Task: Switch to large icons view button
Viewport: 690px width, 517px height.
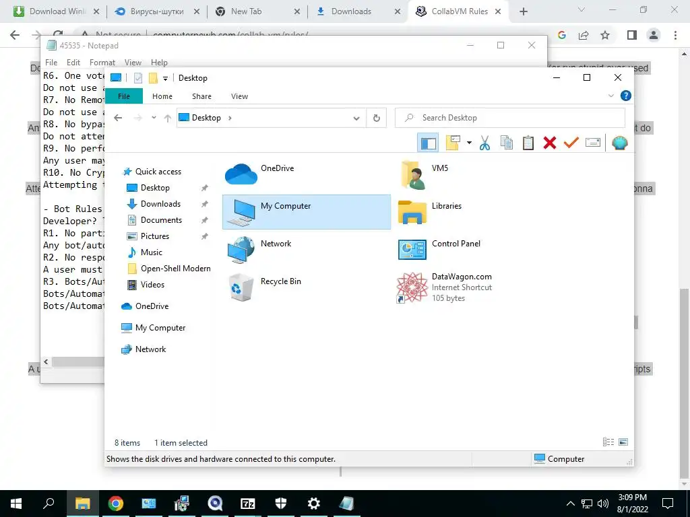Action: 623,442
